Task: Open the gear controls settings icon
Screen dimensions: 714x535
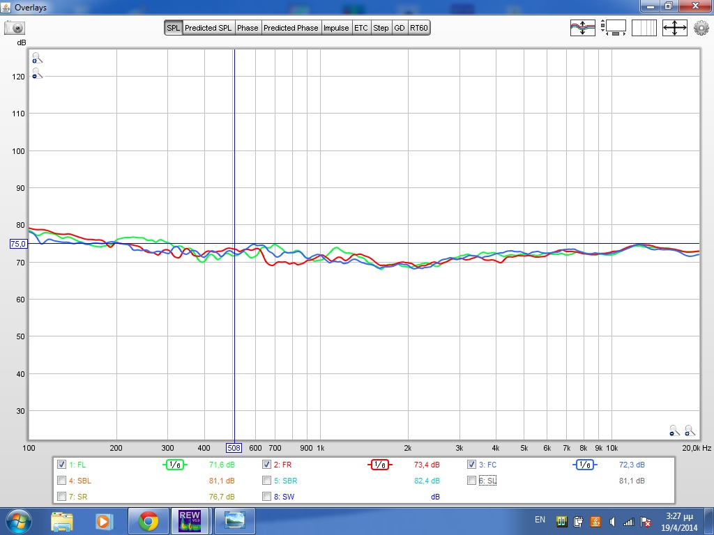Action: click(x=701, y=28)
